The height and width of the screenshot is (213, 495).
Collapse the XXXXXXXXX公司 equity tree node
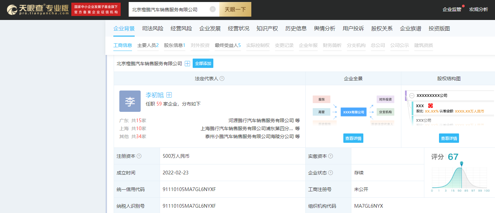pyautogui.click(x=412, y=96)
